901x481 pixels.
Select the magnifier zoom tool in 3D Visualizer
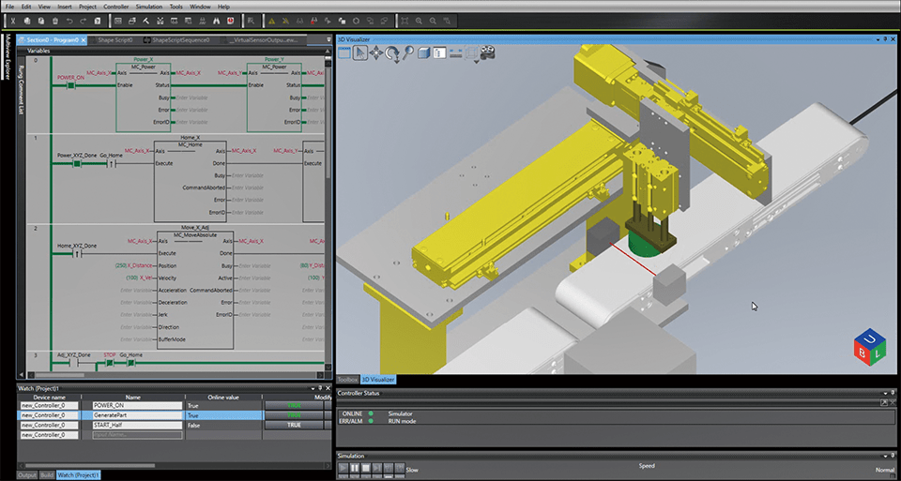[408, 53]
